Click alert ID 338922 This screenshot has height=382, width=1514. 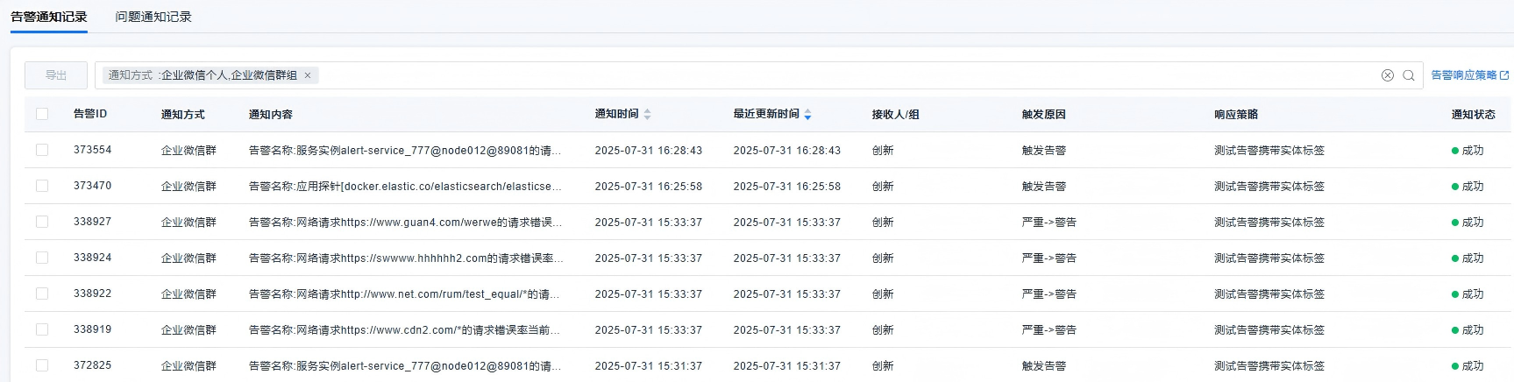pyautogui.click(x=92, y=294)
